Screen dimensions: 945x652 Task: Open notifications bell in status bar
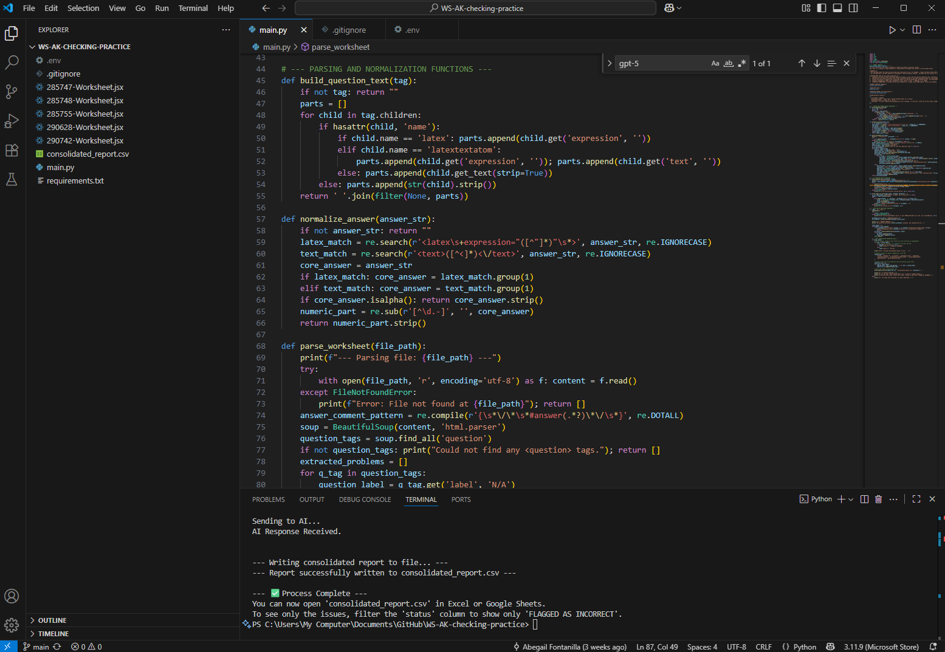click(x=933, y=647)
